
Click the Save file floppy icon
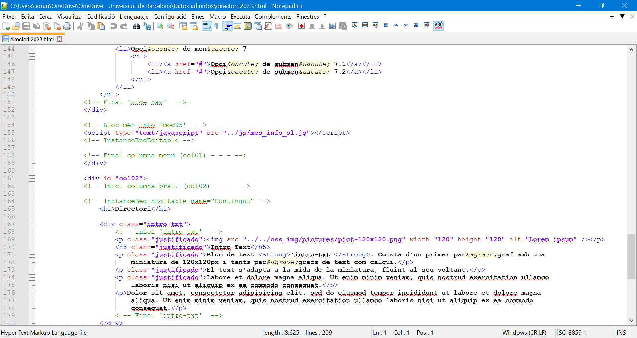(x=26, y=26)
